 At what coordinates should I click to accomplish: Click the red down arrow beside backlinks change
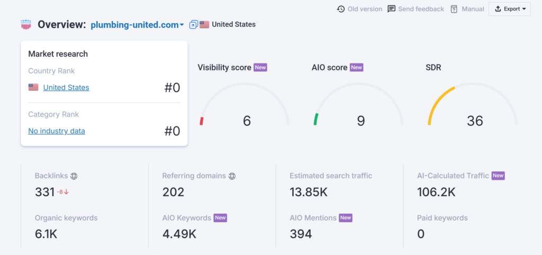67,192
